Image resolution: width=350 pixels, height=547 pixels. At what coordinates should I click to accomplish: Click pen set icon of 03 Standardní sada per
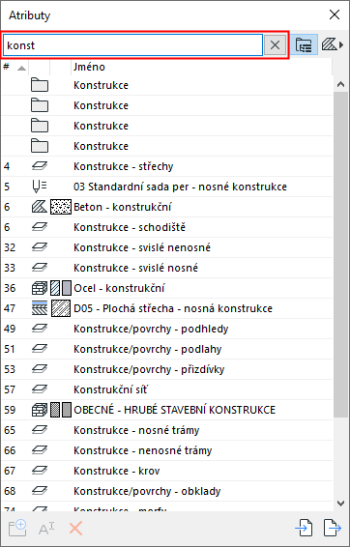click(x=39, y=187)
